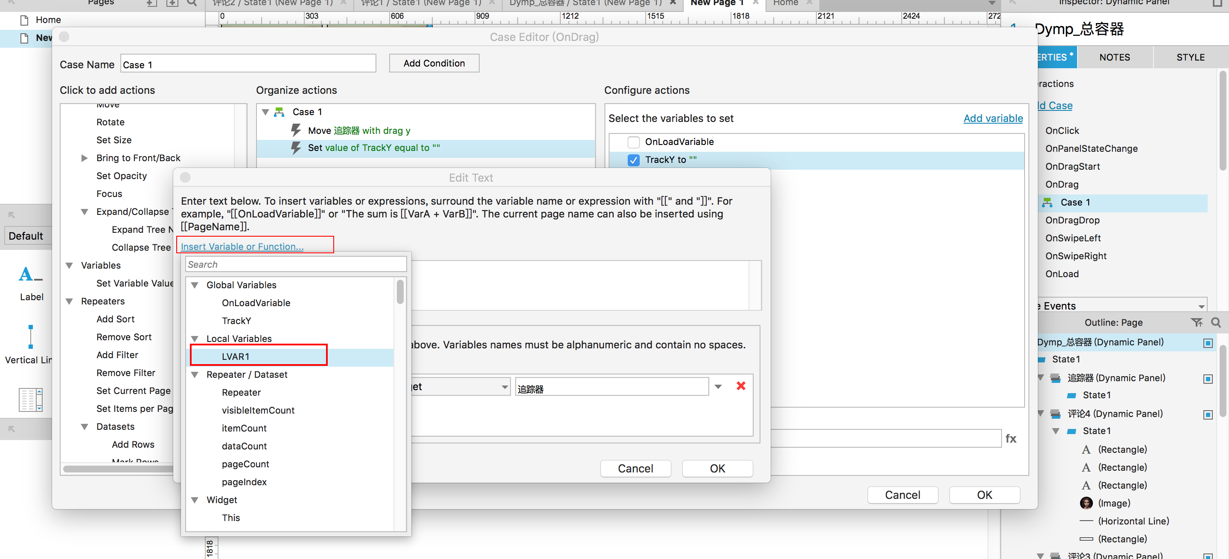The image size is (1229, 559).
Task: Check the OnLoadVariable checkbox
Action: pyautogui.click(x=633, y=142)
